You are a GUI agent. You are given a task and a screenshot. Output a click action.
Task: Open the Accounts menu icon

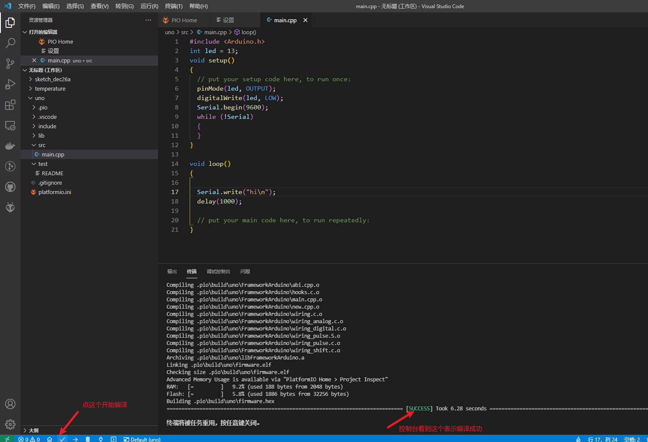pos(10,404)
